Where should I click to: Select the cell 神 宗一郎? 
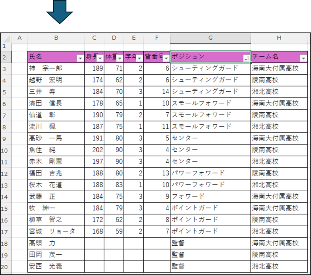(56, 69)
